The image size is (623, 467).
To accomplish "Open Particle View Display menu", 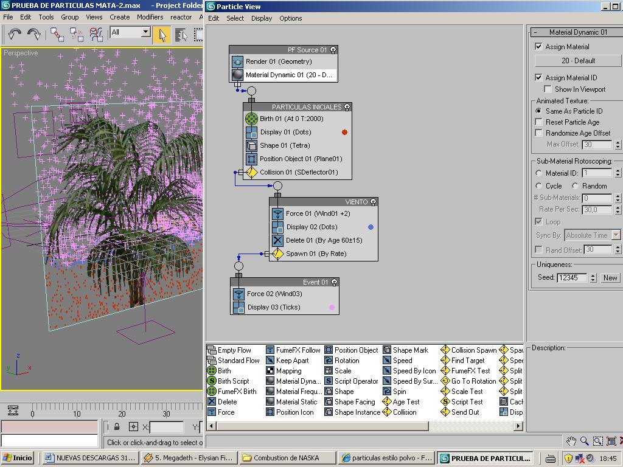I will (x=262, y=18).
